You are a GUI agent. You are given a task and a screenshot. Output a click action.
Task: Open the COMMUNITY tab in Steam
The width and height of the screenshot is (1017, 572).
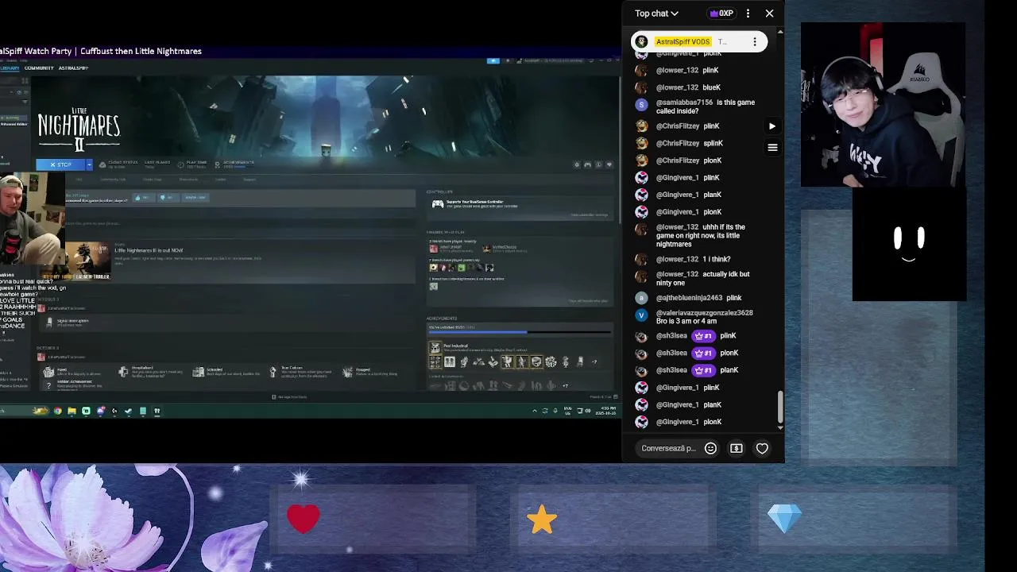(39, 68)
